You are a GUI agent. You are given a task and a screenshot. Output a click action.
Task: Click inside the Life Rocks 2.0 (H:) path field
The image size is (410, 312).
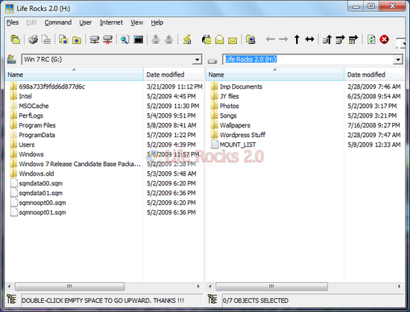pyautogui.click(x=308, y=60)
